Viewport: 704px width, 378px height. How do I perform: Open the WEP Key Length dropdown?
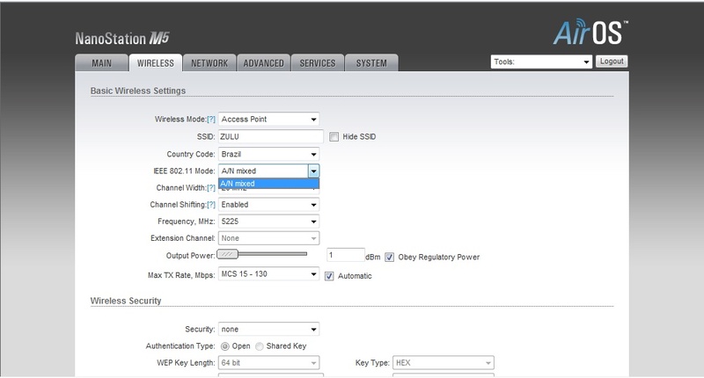[268, 363]
